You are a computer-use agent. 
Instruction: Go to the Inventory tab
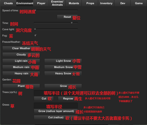(x=106, y=3)
